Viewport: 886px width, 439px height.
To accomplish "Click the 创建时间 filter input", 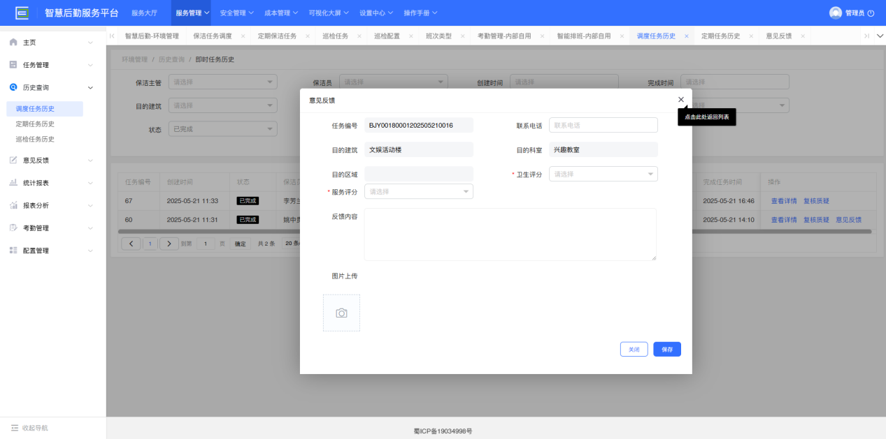I will pos(564,82).
